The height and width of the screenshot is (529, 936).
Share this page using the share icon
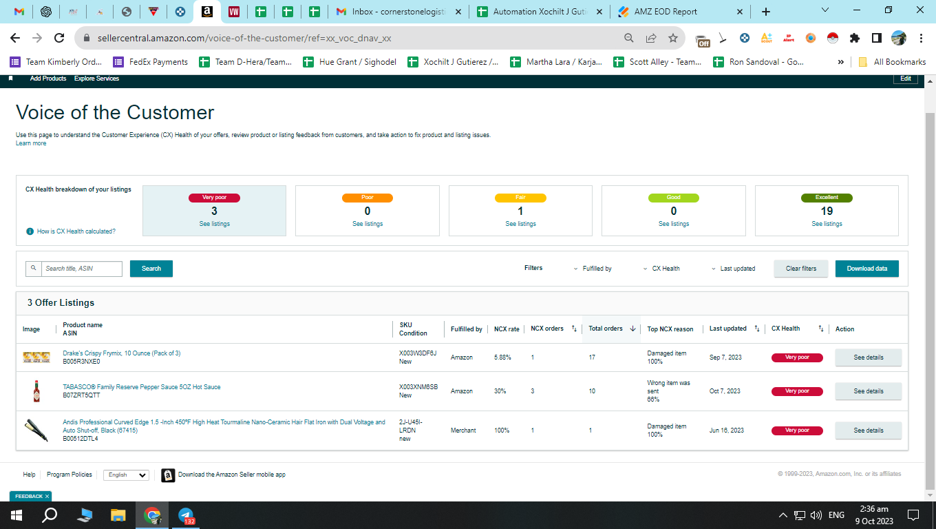click(651, 39)
